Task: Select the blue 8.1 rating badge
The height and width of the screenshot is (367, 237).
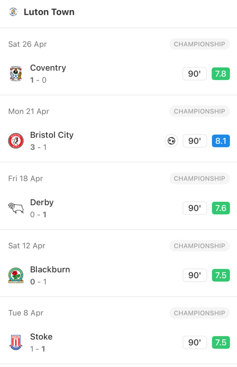Action: click(x=221, y=141)
